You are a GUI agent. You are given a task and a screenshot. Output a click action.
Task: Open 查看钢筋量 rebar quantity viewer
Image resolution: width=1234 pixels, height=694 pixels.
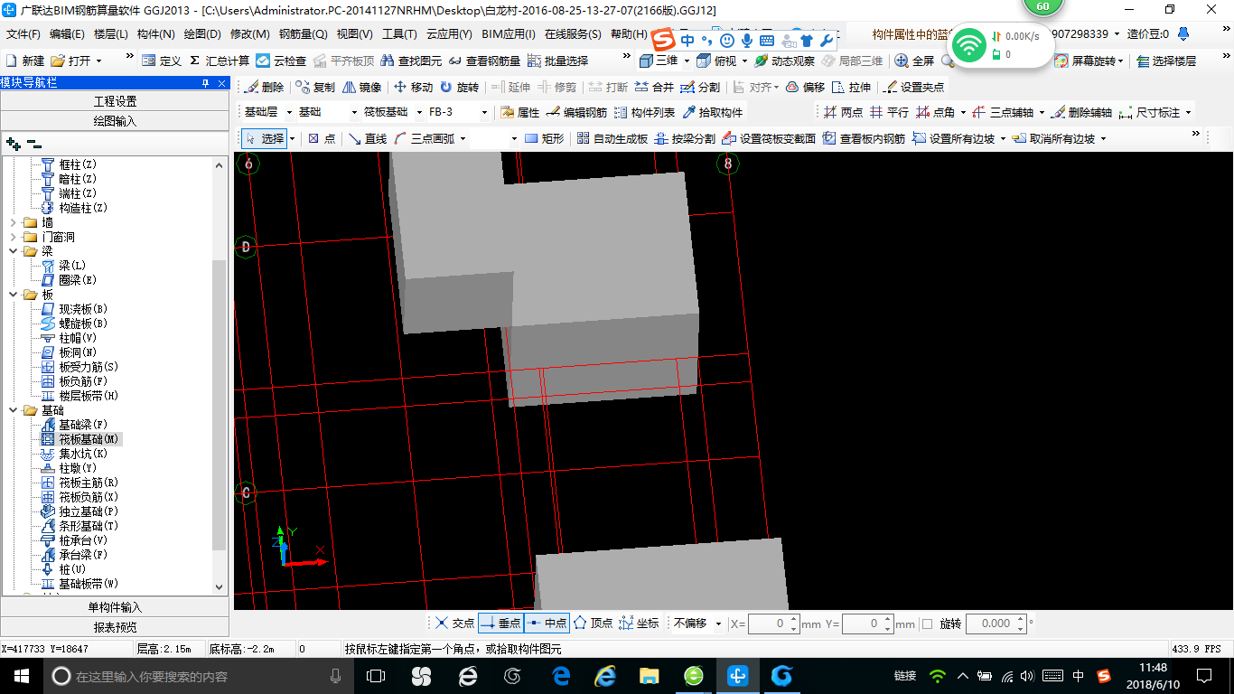[x=484, y=61]
